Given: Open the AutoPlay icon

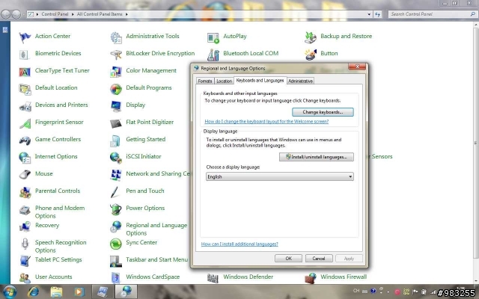Looking at the screenshot, I should click(x=213, y=37).
